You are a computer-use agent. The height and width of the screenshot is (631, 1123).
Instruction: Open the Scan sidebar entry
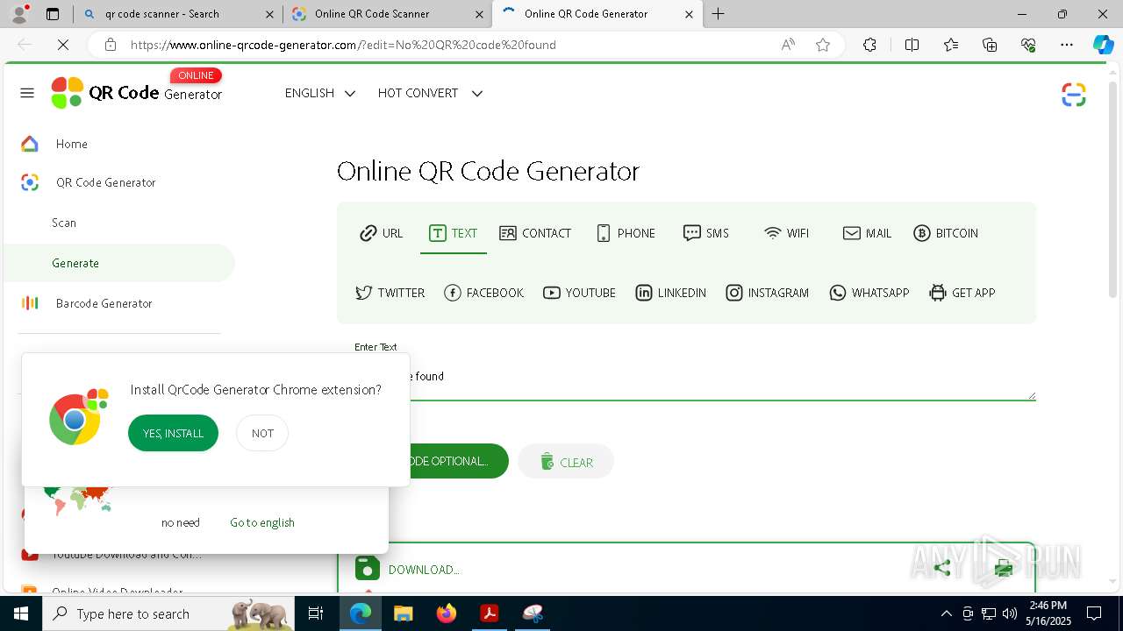[x=64, y=223]
